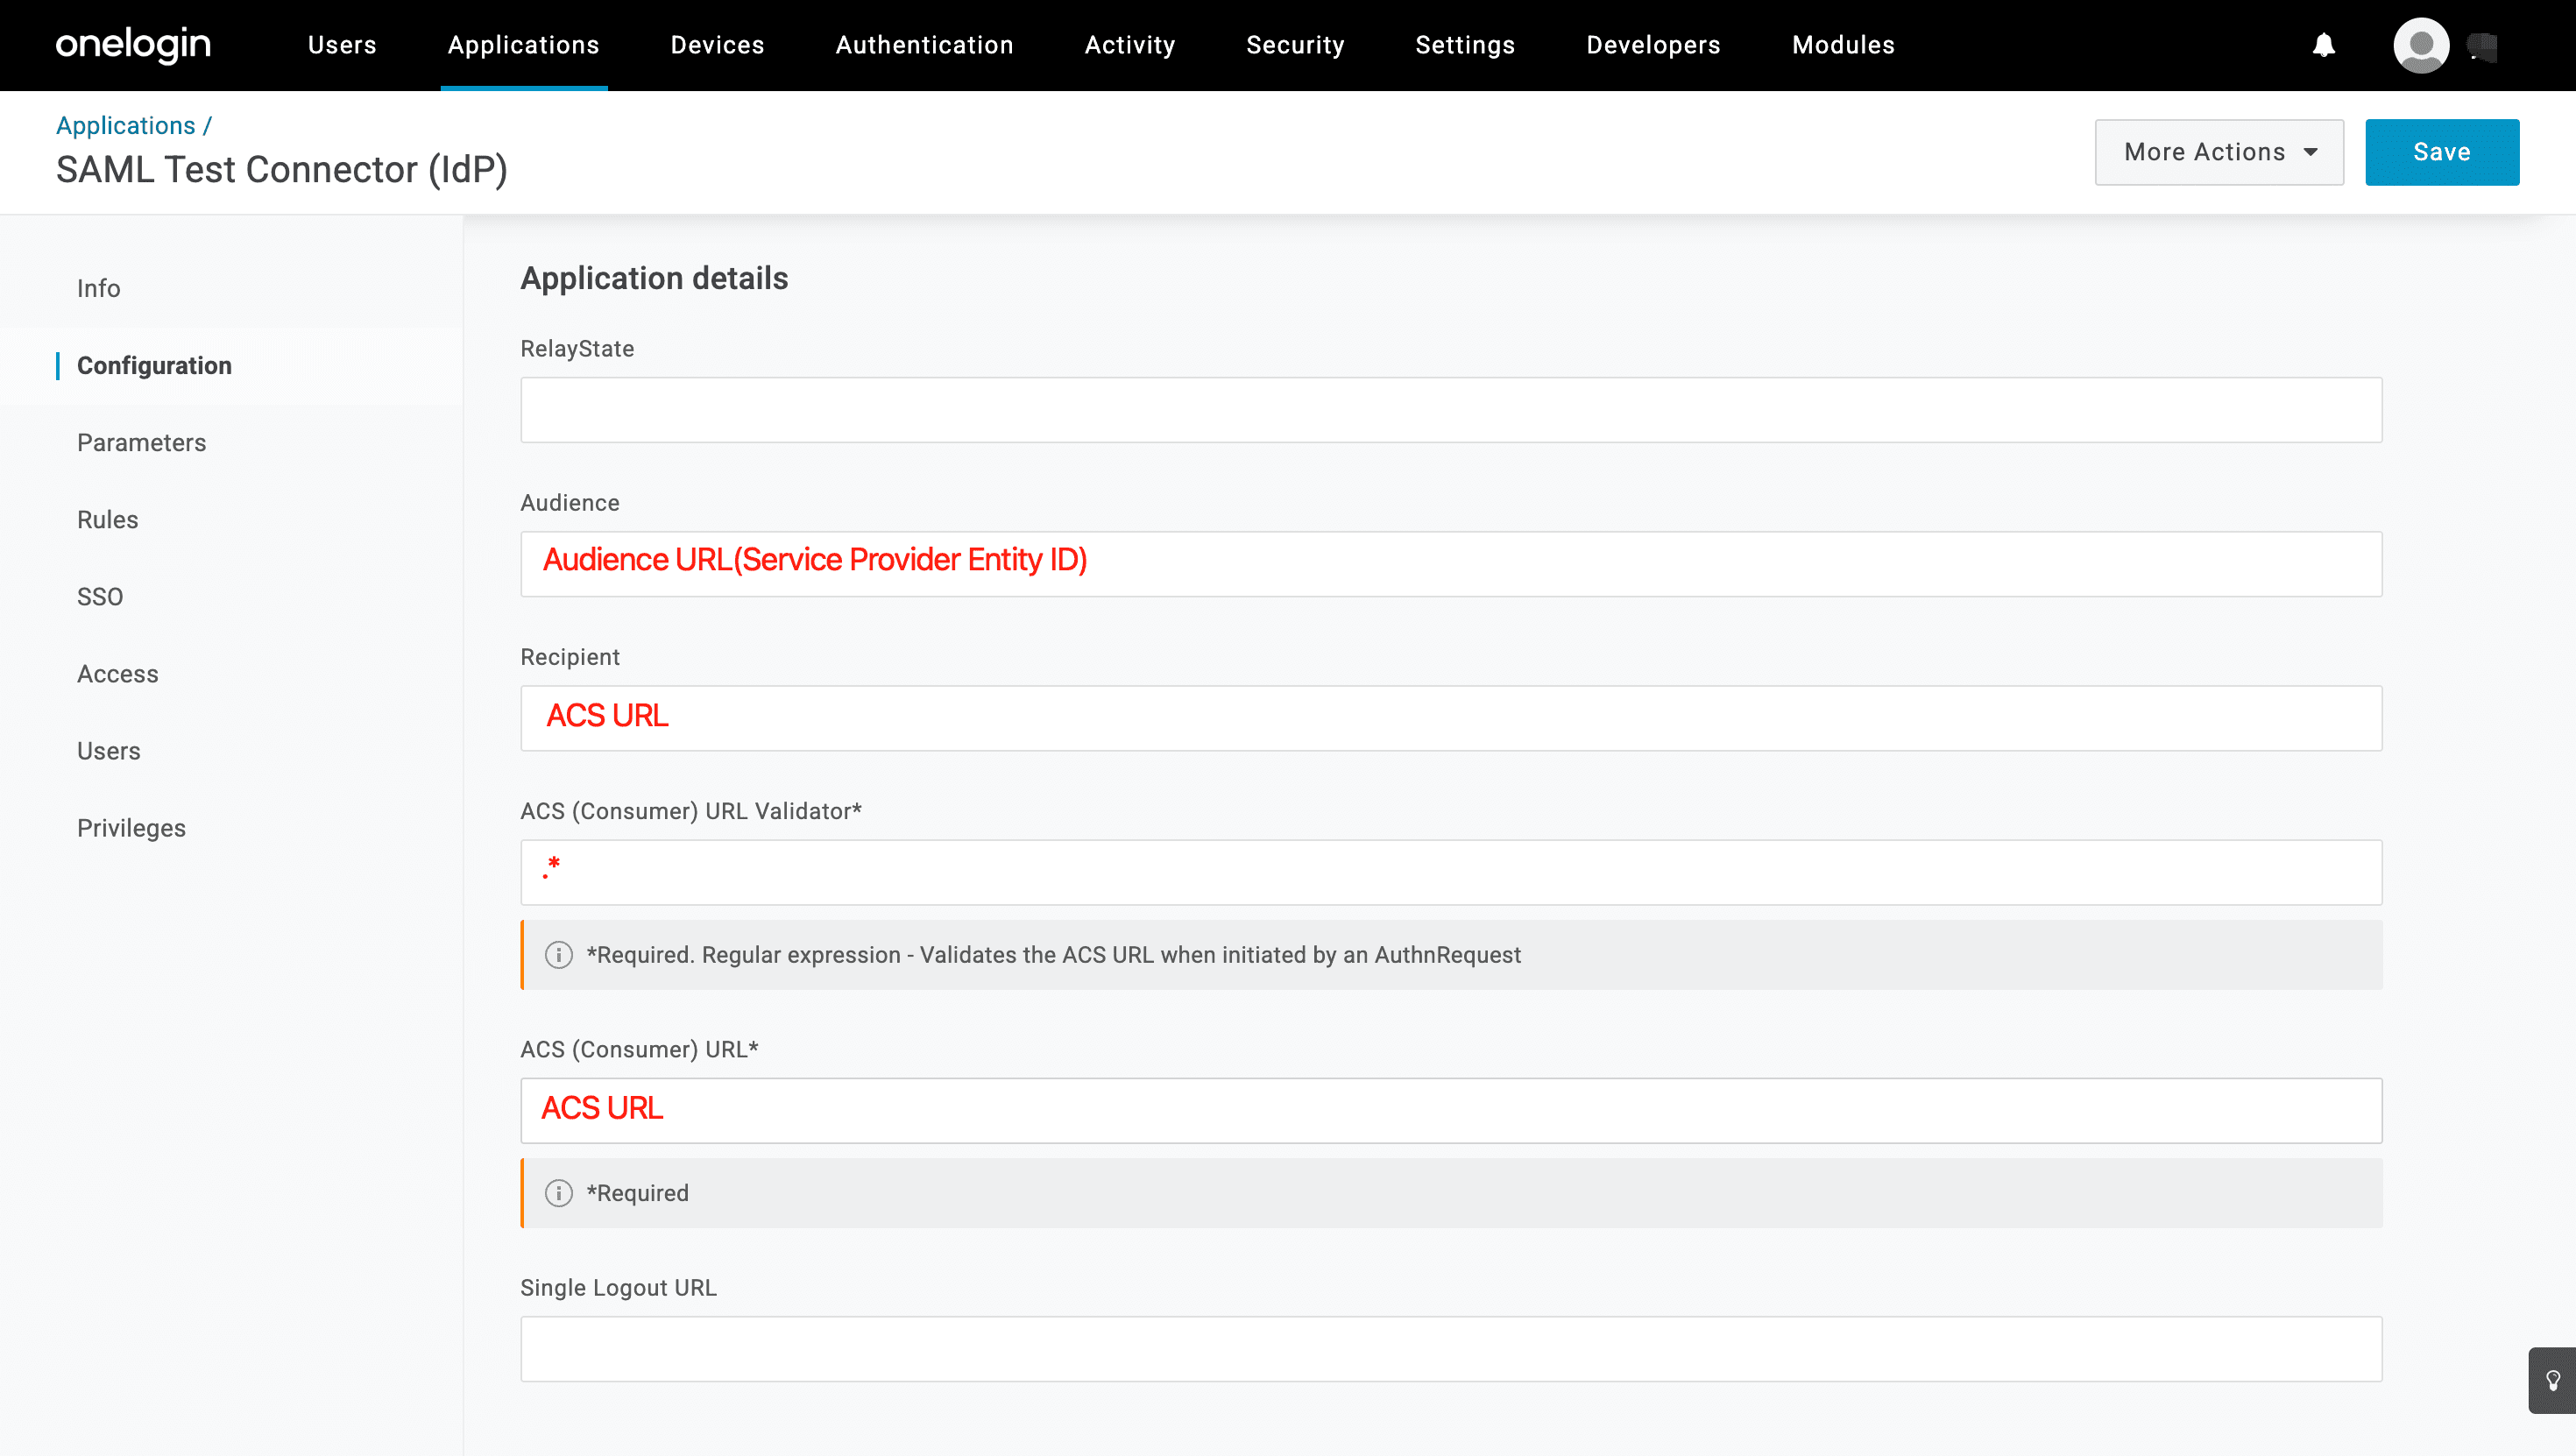2576x1456 pixels.
Task: Click into the RelayState input field
Action: click(1450, 410)
